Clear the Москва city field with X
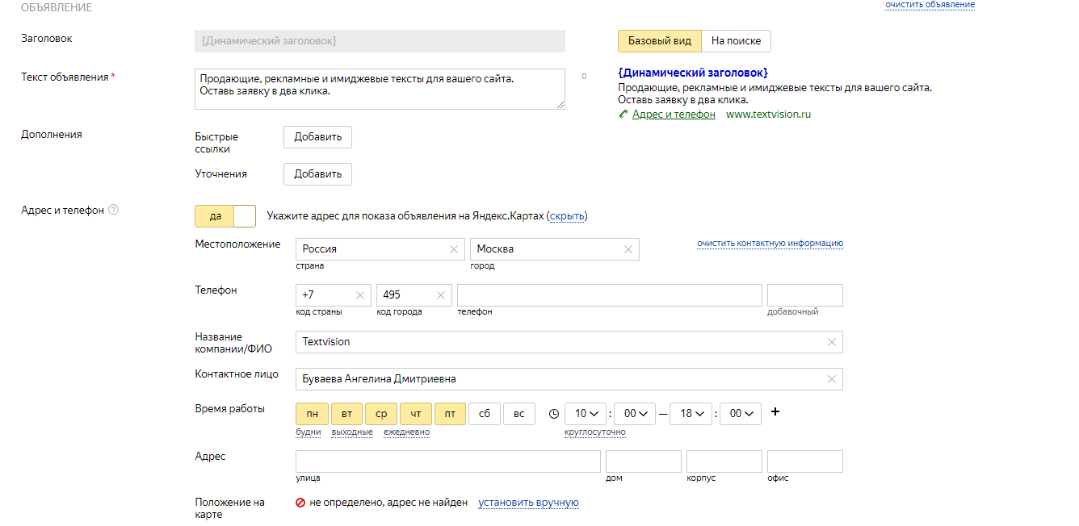 coord(628,249)
